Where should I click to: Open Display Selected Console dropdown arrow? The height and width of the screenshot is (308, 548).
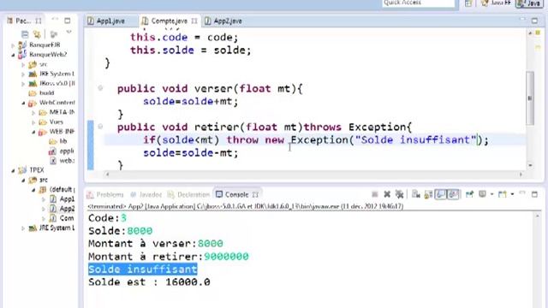point(491,194)
